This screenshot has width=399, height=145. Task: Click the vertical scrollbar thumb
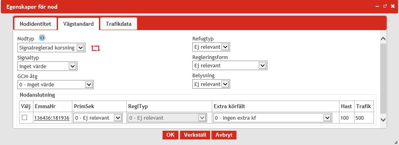click(x=383, y=78)
